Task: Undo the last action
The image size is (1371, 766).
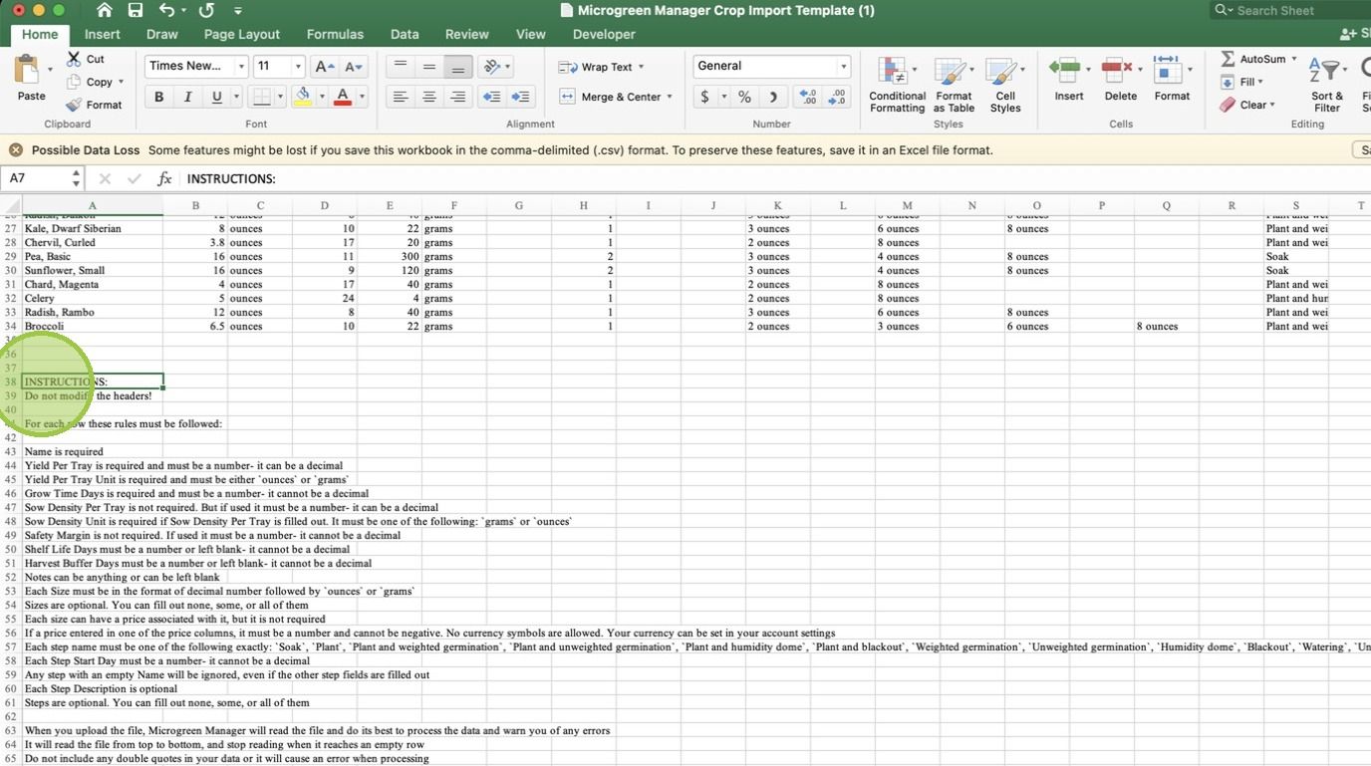Action: click(166, 10)
